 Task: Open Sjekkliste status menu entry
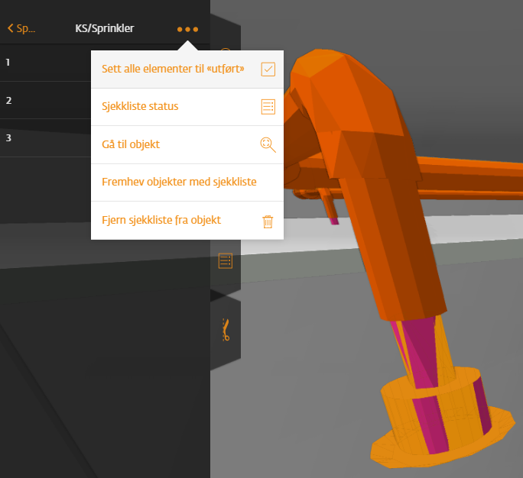187,107
